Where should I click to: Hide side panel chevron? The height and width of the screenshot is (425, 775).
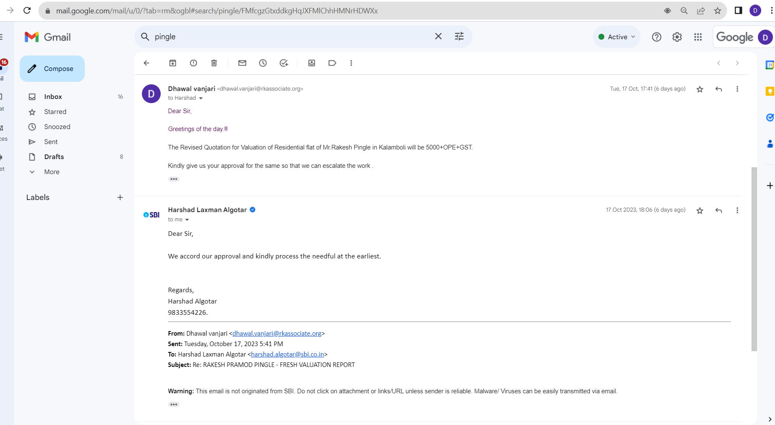[x=770, y=419]
